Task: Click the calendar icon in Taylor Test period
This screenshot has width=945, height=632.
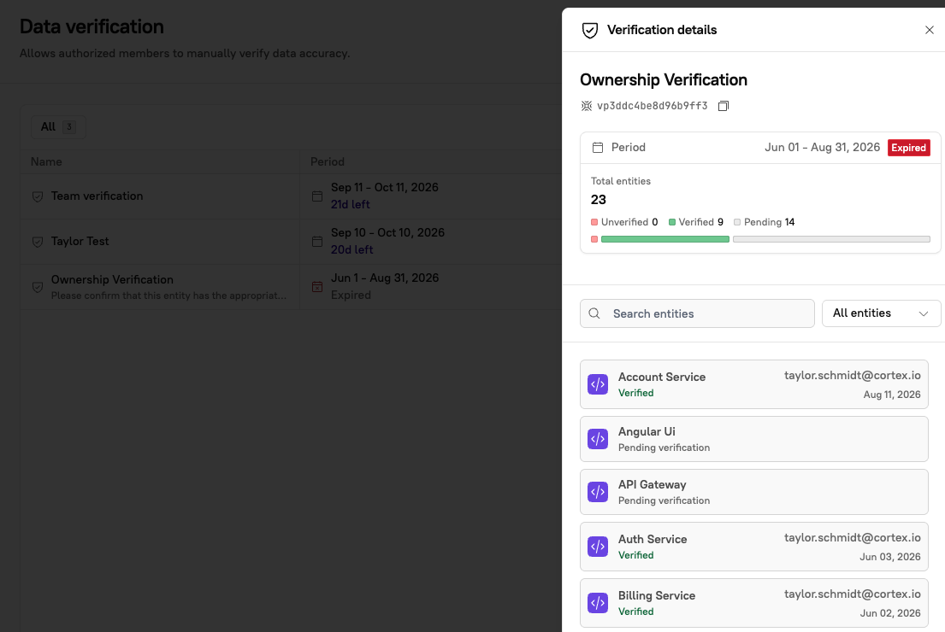Action: 317,242
